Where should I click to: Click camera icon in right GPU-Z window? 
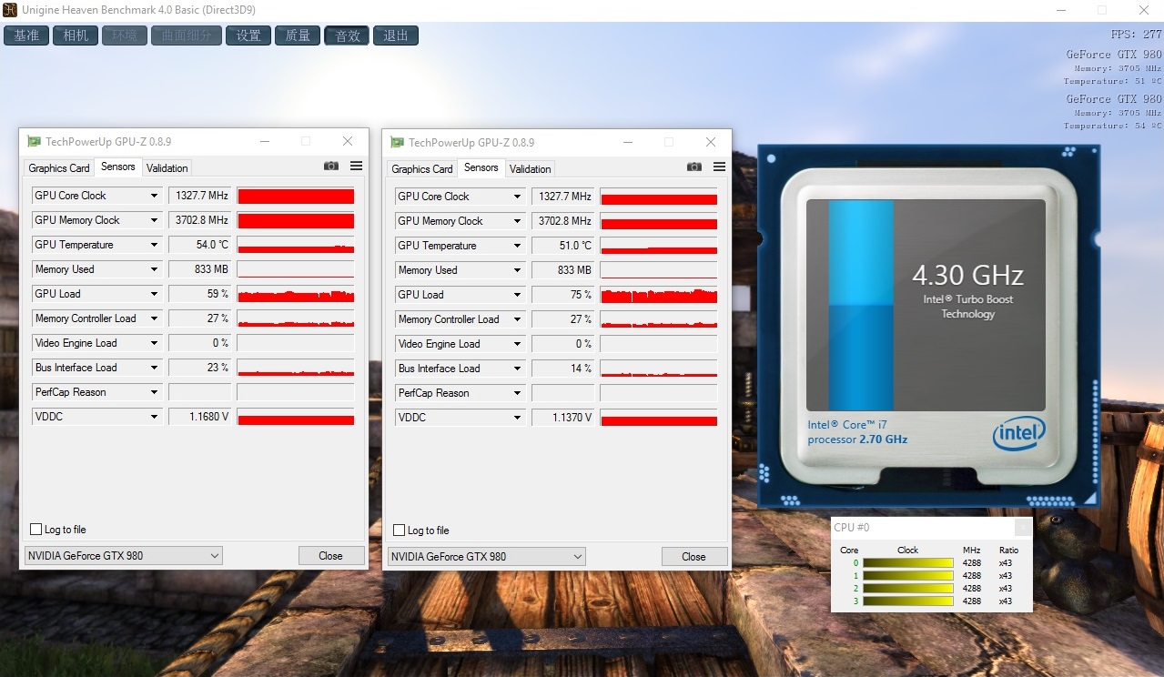tap(694, 167)
